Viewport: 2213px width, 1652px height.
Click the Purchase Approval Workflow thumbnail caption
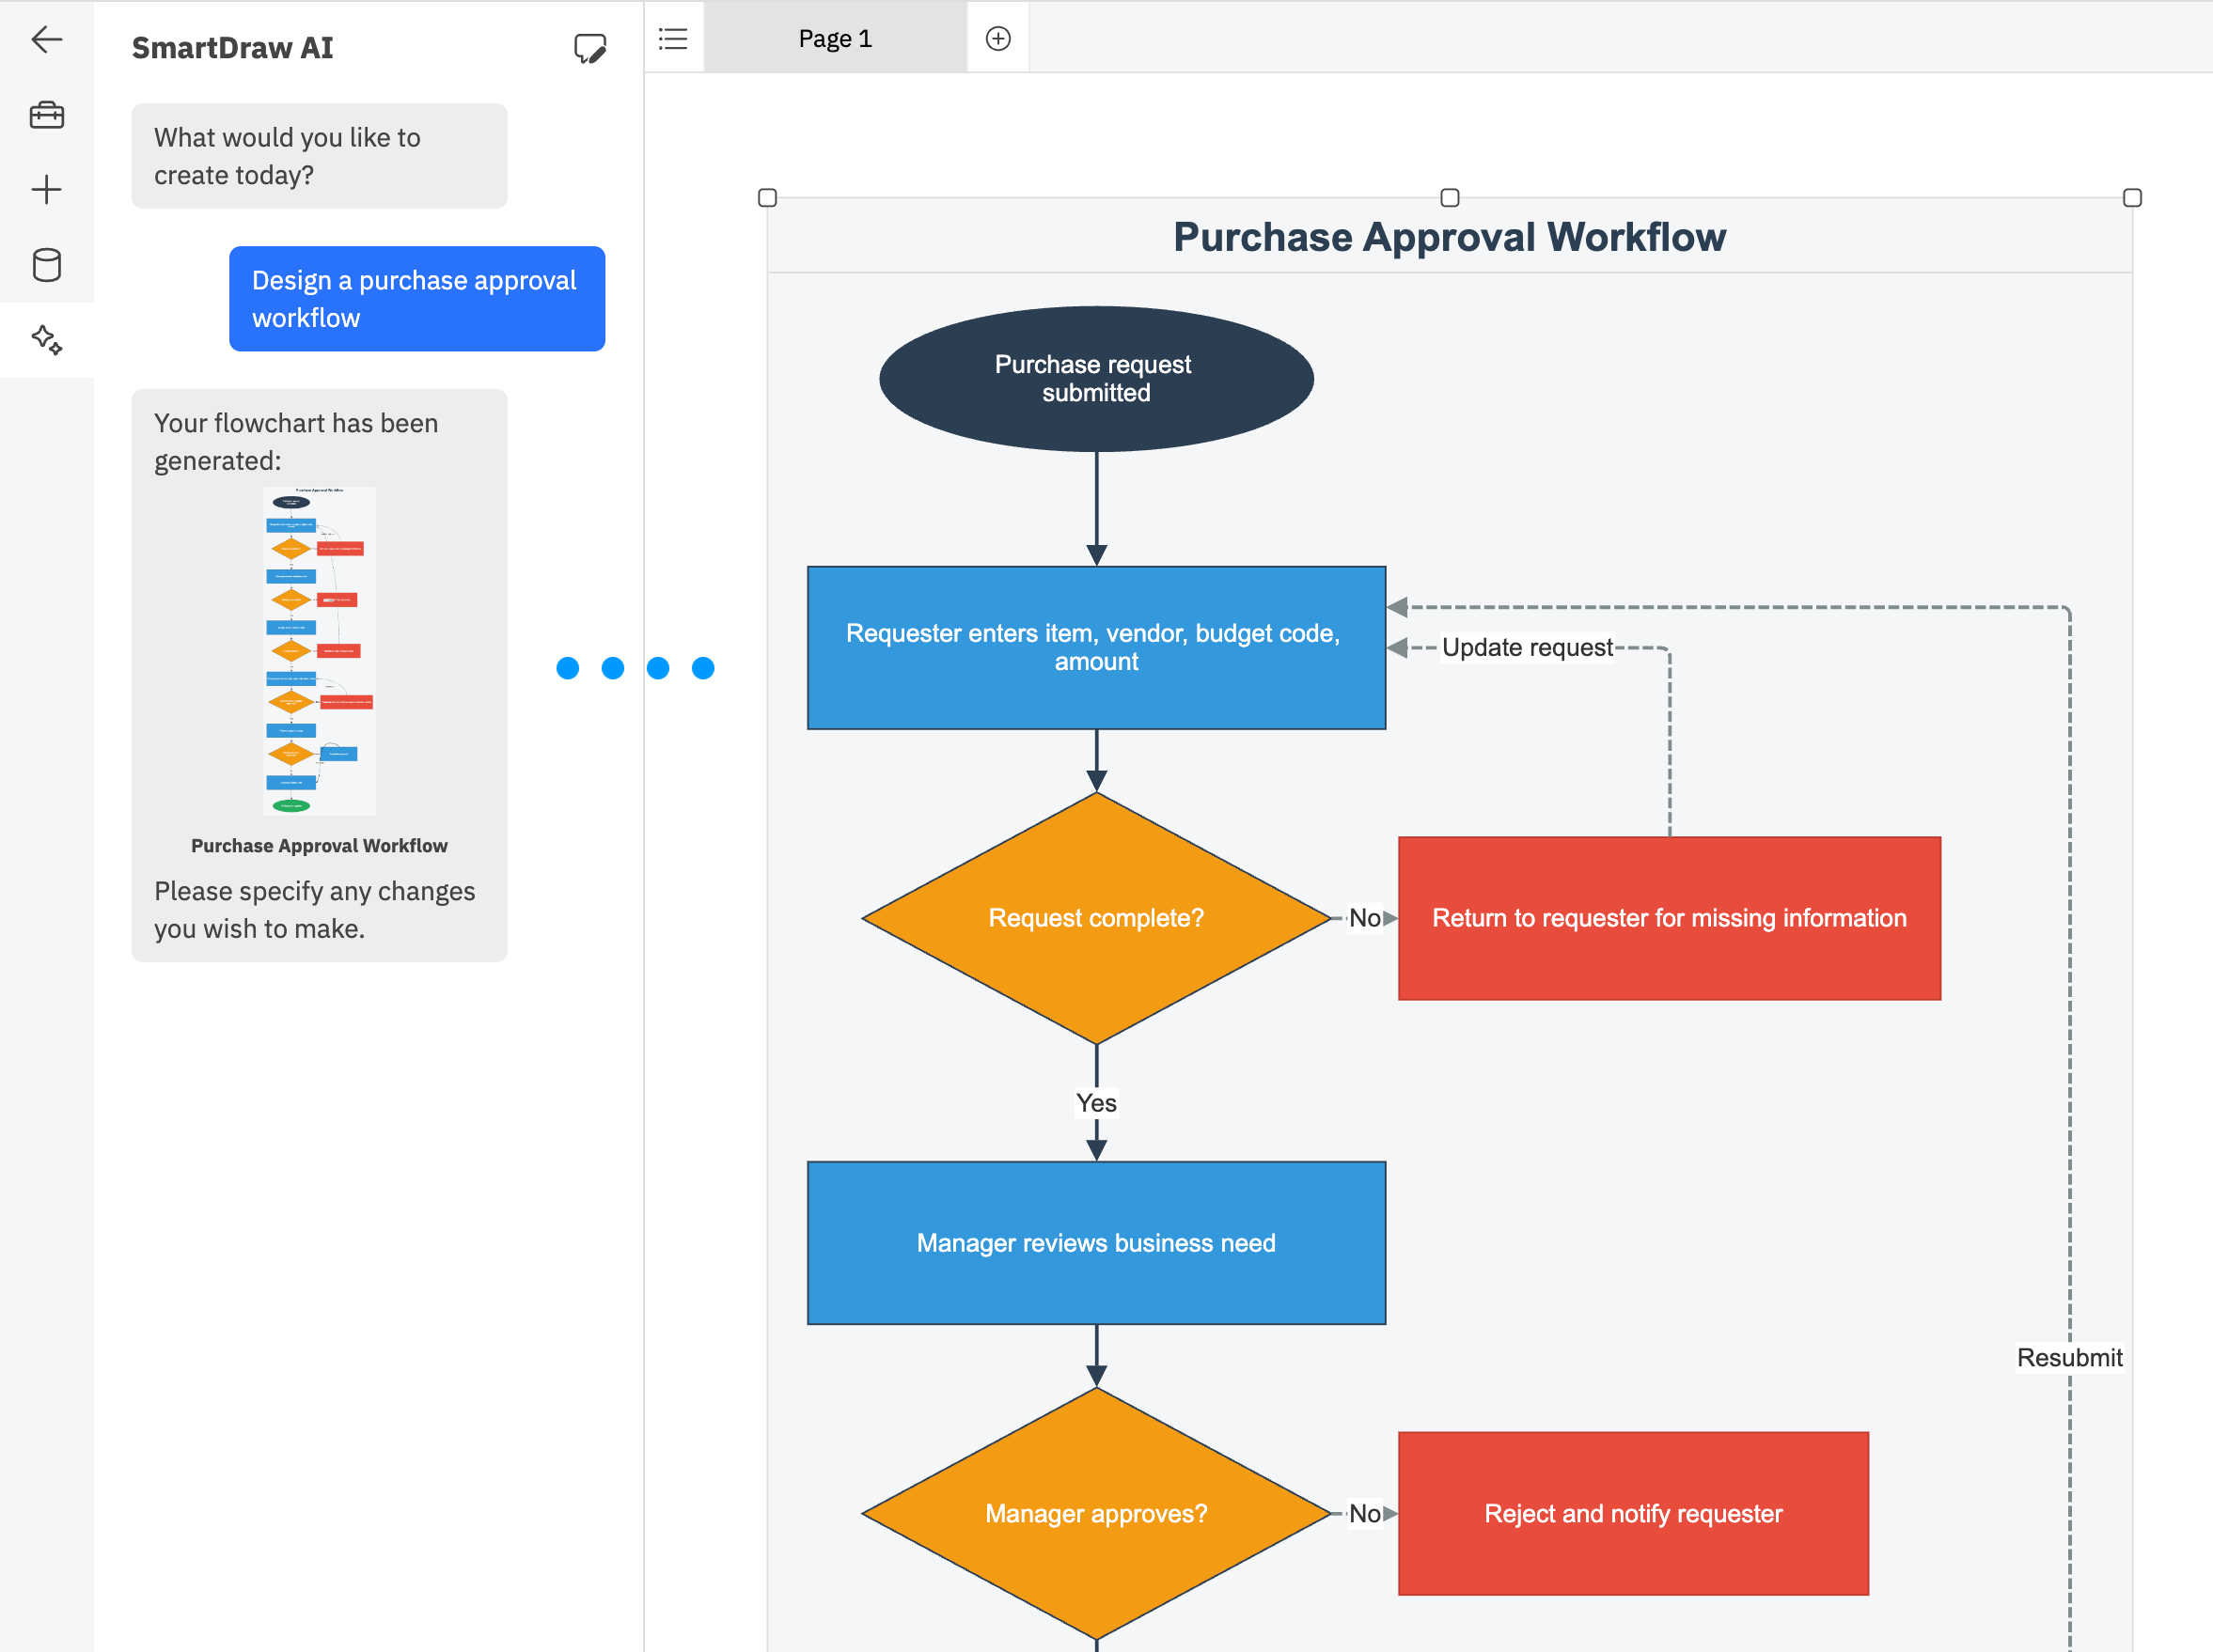tap(319, 845)
